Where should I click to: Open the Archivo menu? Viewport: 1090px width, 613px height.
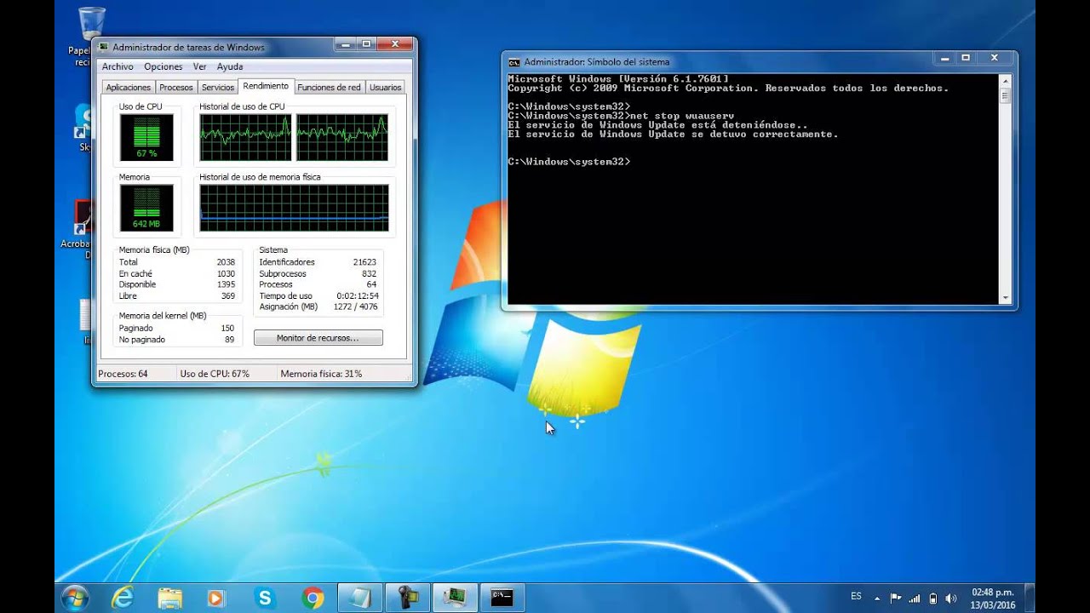click(x=118, y=66)
